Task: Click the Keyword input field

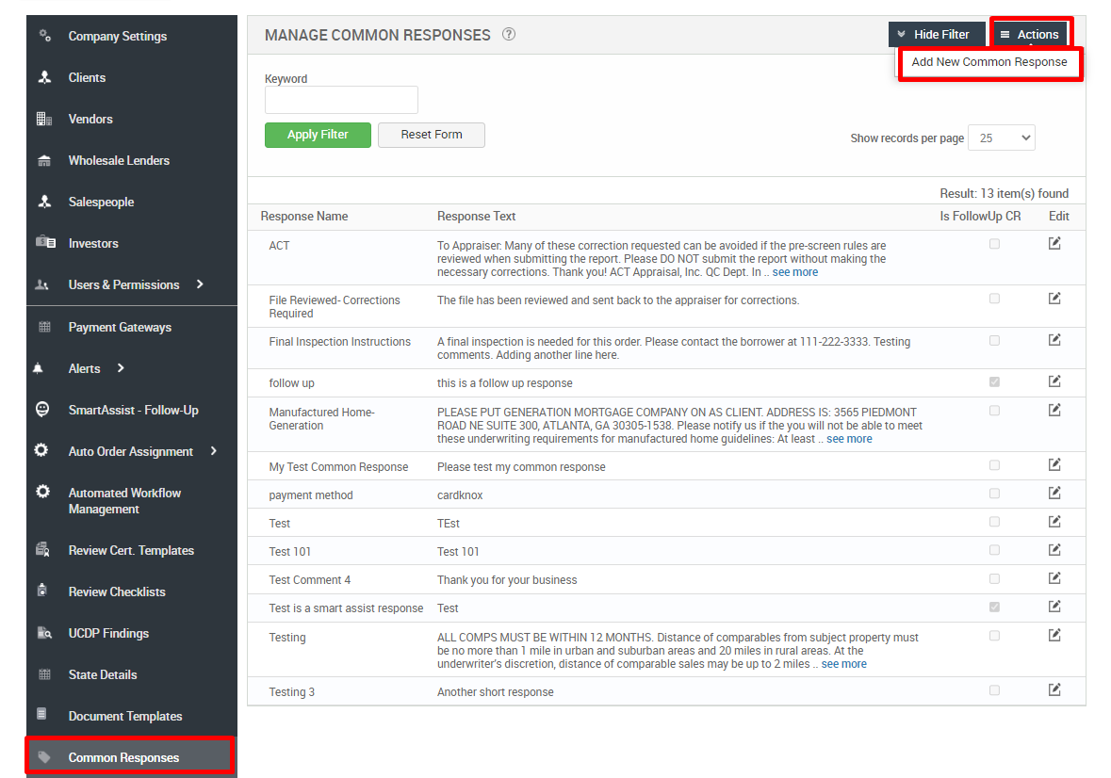Action: point(341,100)
